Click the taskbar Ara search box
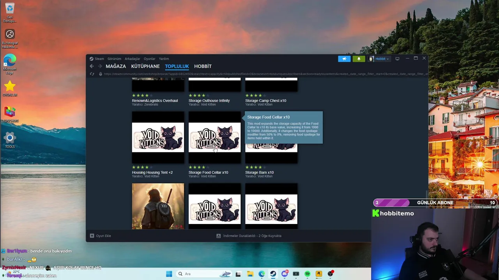The height and width of the screenshot is (280, 499). pos(204,274)
